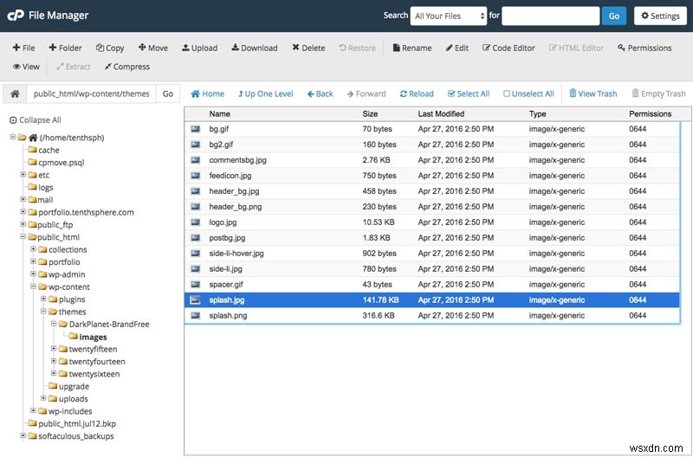
Task: Collapse the wp-content folder
Action: tap(33, 286)
